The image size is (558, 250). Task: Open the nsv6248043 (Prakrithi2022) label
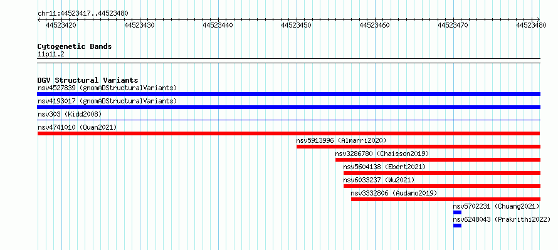click(502, 219)
